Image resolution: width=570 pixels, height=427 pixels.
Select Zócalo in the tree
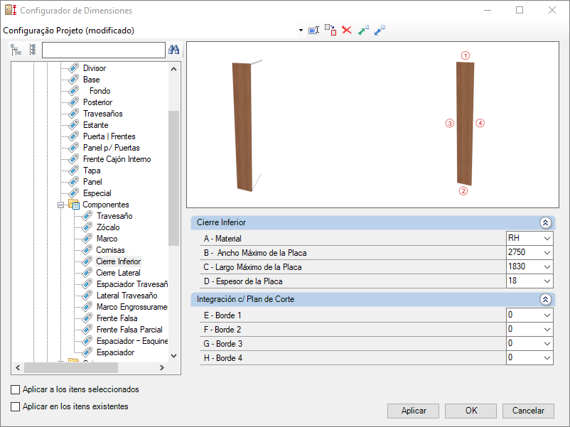click(108, 227)
